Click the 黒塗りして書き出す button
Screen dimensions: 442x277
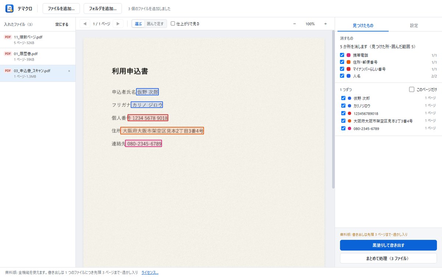coord(388,245)
